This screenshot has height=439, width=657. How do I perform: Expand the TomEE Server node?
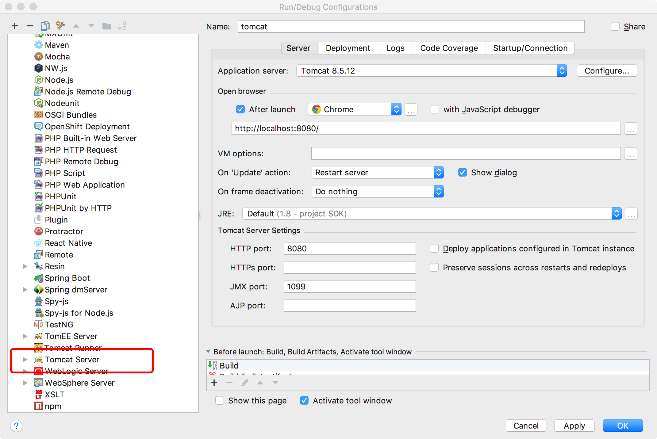pyautogui.click(x=25, y=336)
